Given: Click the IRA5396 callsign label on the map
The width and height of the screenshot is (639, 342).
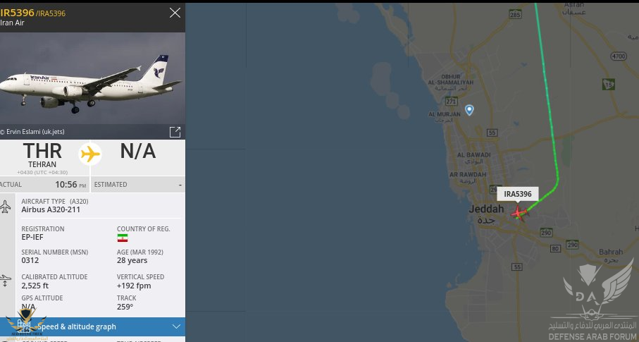Looking at the screenshot, I should [518, 193].
